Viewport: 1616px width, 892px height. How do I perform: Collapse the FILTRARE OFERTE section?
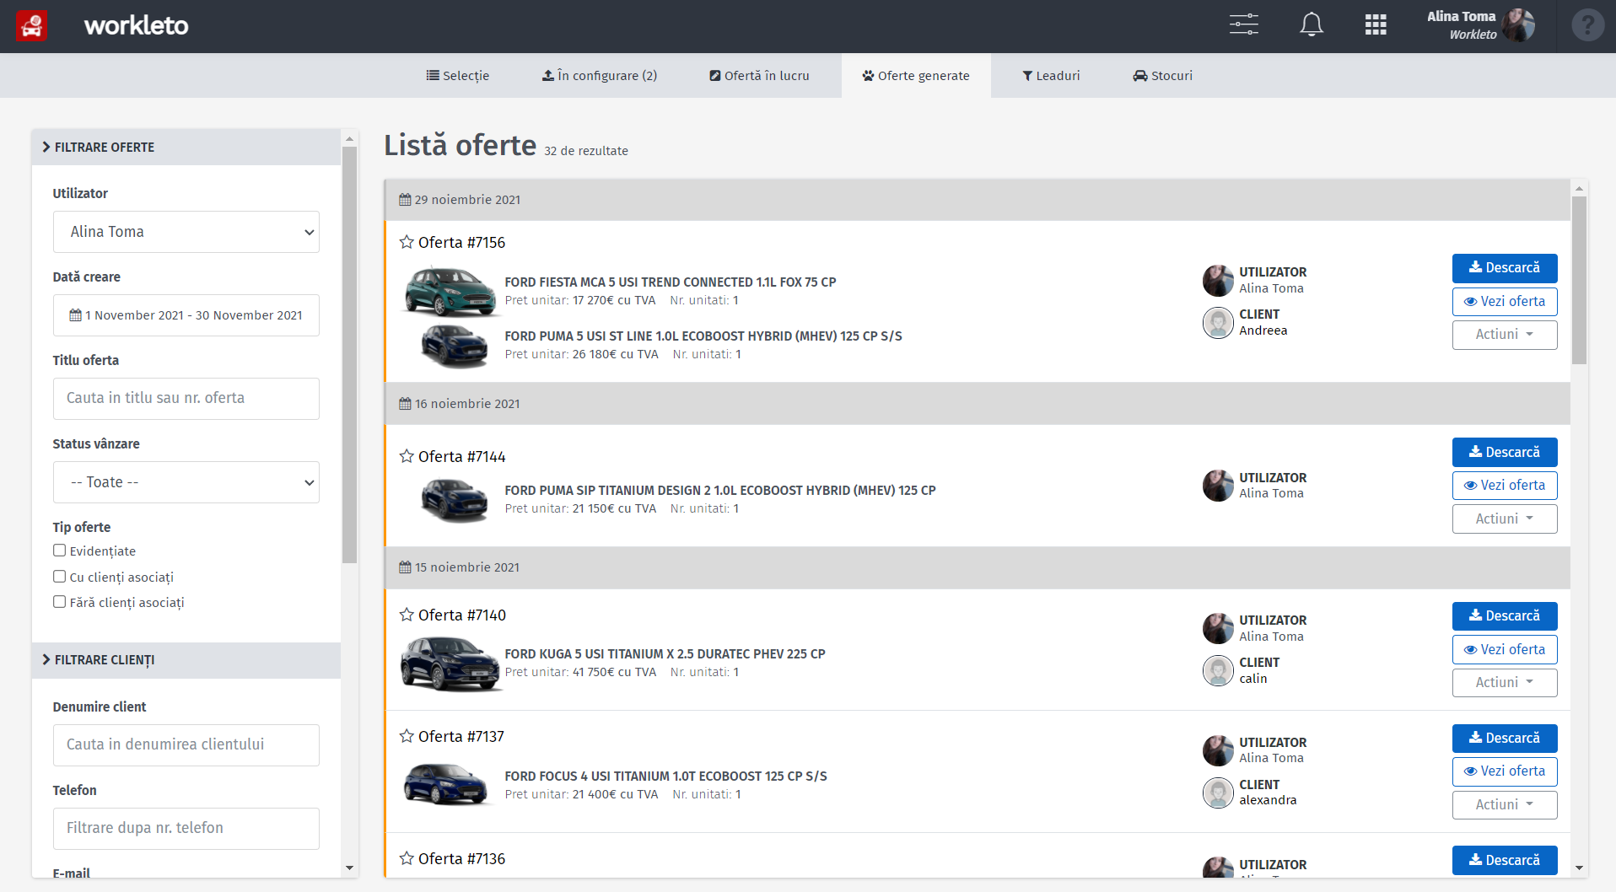(x=186, y=147)
